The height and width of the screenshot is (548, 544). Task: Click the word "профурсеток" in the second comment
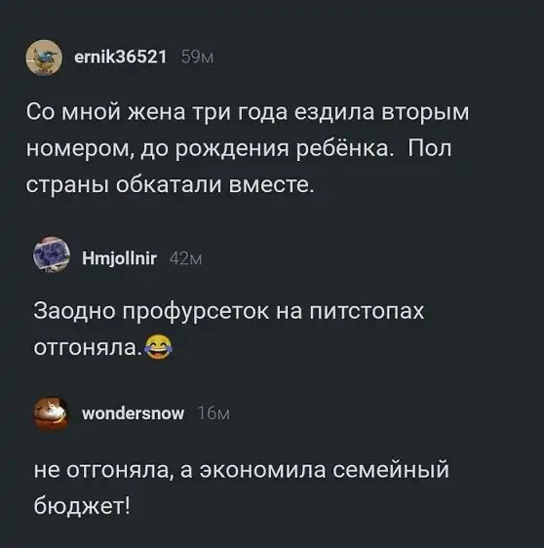tap(196, 312)
